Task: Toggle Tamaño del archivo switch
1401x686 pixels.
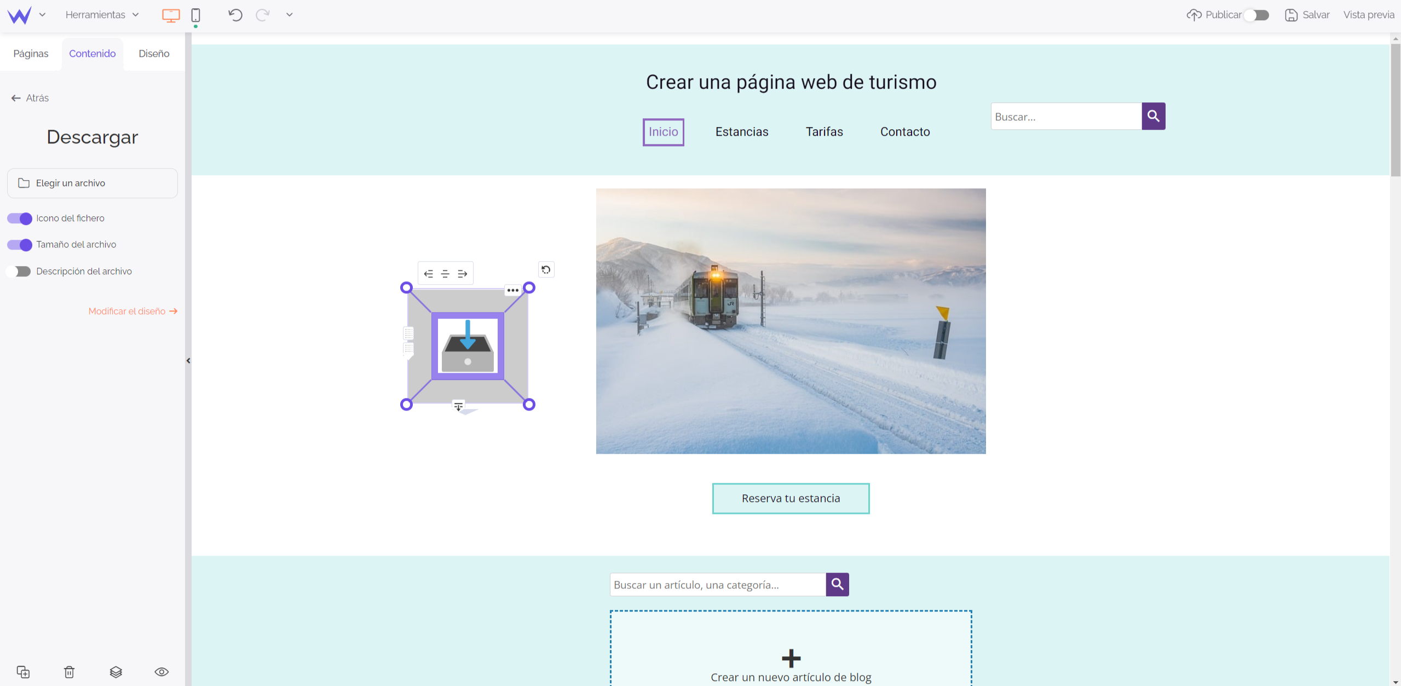Action: (x=20, y=245)
